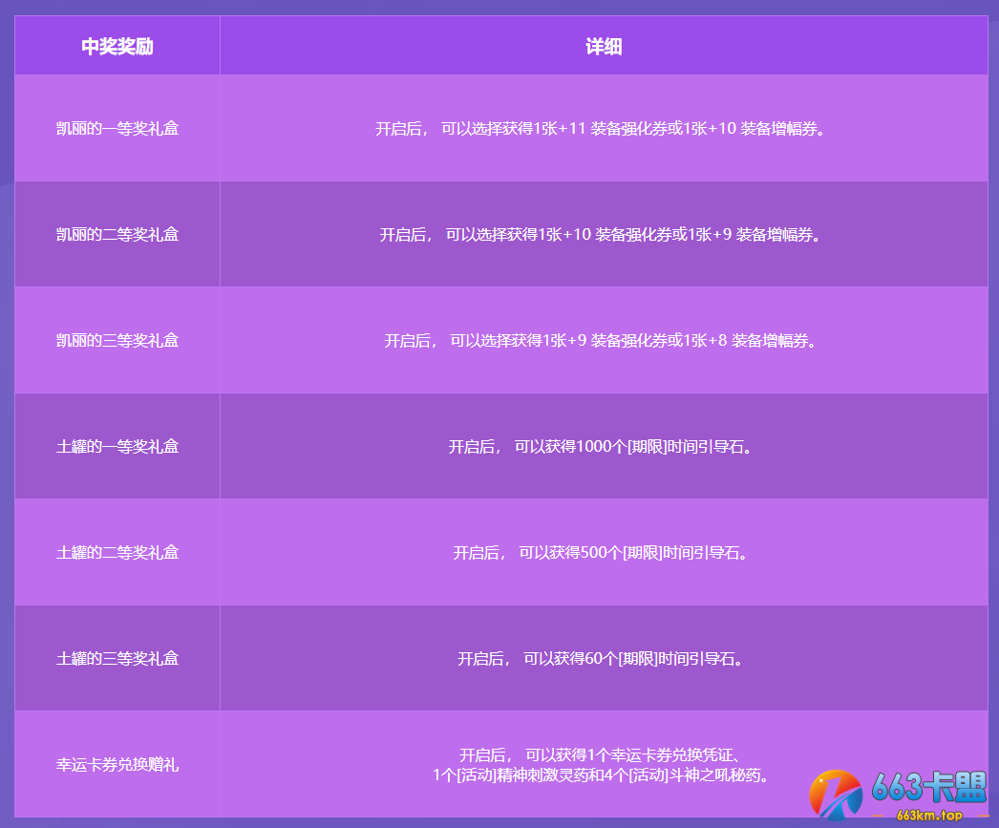999x828 pixels.
Task: Click the 60个[期限]时间引导石 description
Action: coord(600,659)
